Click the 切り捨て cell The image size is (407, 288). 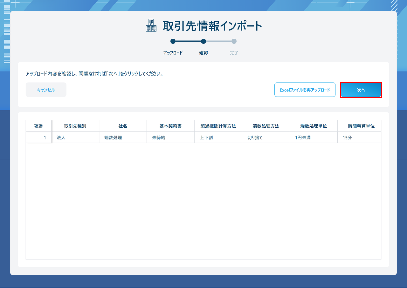[x=266, y=138]
